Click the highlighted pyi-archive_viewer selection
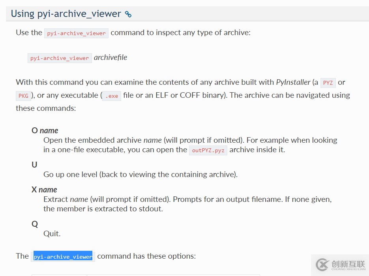369x276 pixels. [63, 257]
